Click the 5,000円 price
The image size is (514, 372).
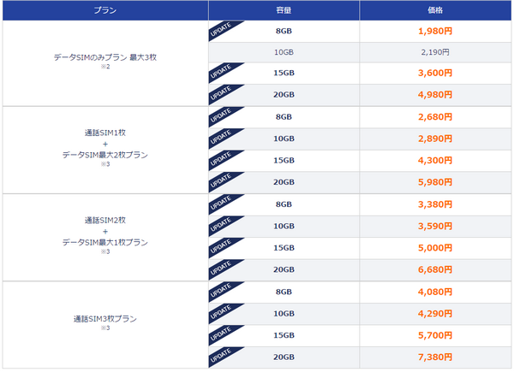pyautogui.click(x=435, y=248)
